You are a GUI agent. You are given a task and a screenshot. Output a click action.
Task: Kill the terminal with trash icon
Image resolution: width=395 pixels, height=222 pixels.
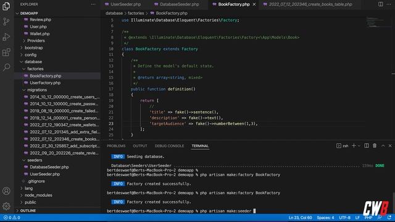pyautogui.click(x=375, y=146)
